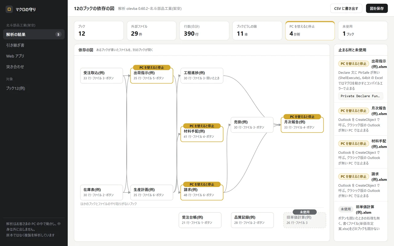Select the 行数(合計) 390行 card

(204, 30)
